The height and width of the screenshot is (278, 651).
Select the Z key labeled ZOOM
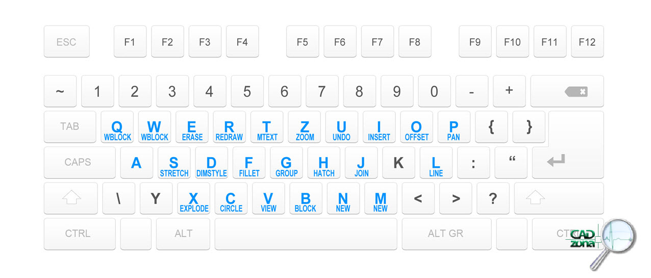point(304,127)
